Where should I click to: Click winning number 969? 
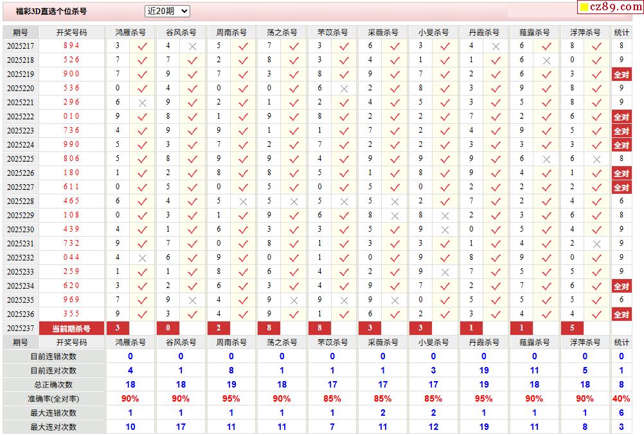pyautogui.click(x=71, y=300)
